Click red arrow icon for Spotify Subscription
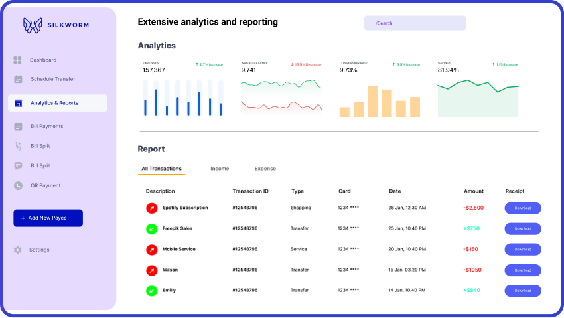The width and height of the screenshot is (564, 318). coord(151,208)
